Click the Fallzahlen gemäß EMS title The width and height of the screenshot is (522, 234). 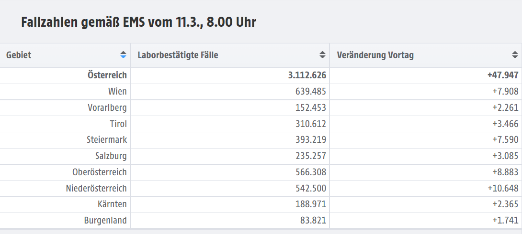(138, 22)
